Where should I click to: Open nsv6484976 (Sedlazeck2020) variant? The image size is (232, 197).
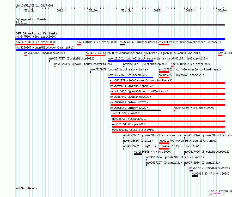(x=179, y=146)
